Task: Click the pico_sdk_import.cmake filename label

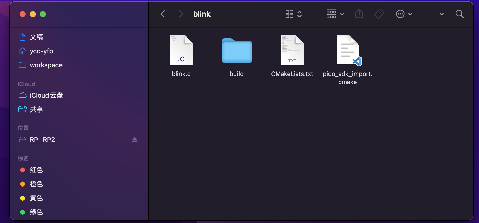Action: coord(348,78)
